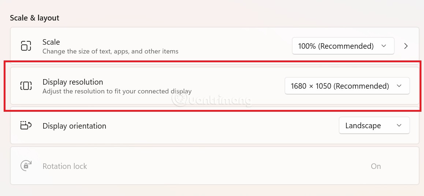This screenshot has height=196, width=424.
Task: Click the Rotation lock icon
Action: click(26, 166)
